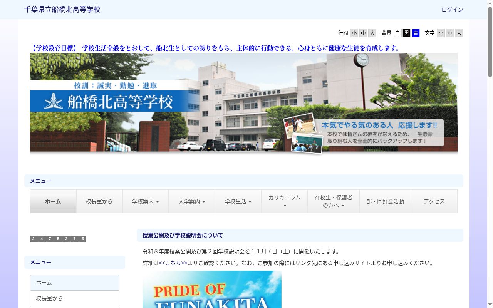Select white (白) background color
The width and height of the screenshot is (493, 308).
[397, 33]
